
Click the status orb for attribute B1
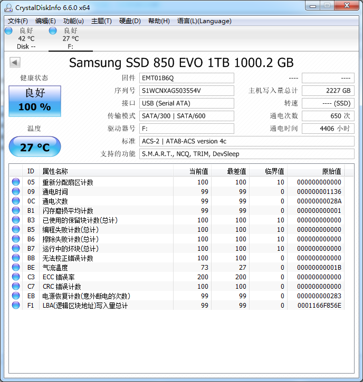[x=16, y=211]
